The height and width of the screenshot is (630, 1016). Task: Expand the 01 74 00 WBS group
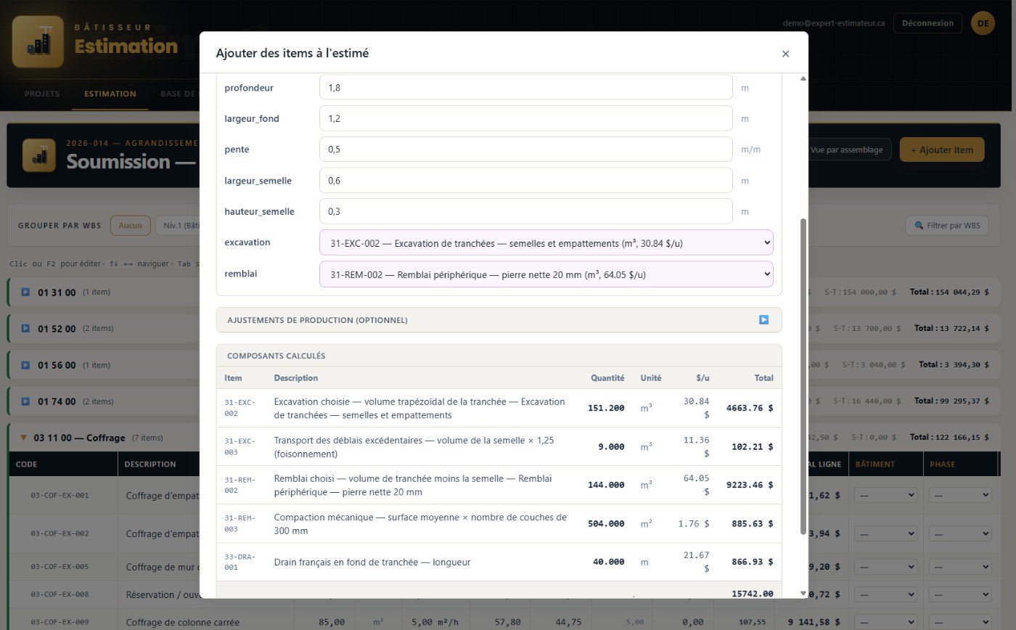tap(25, 401)
